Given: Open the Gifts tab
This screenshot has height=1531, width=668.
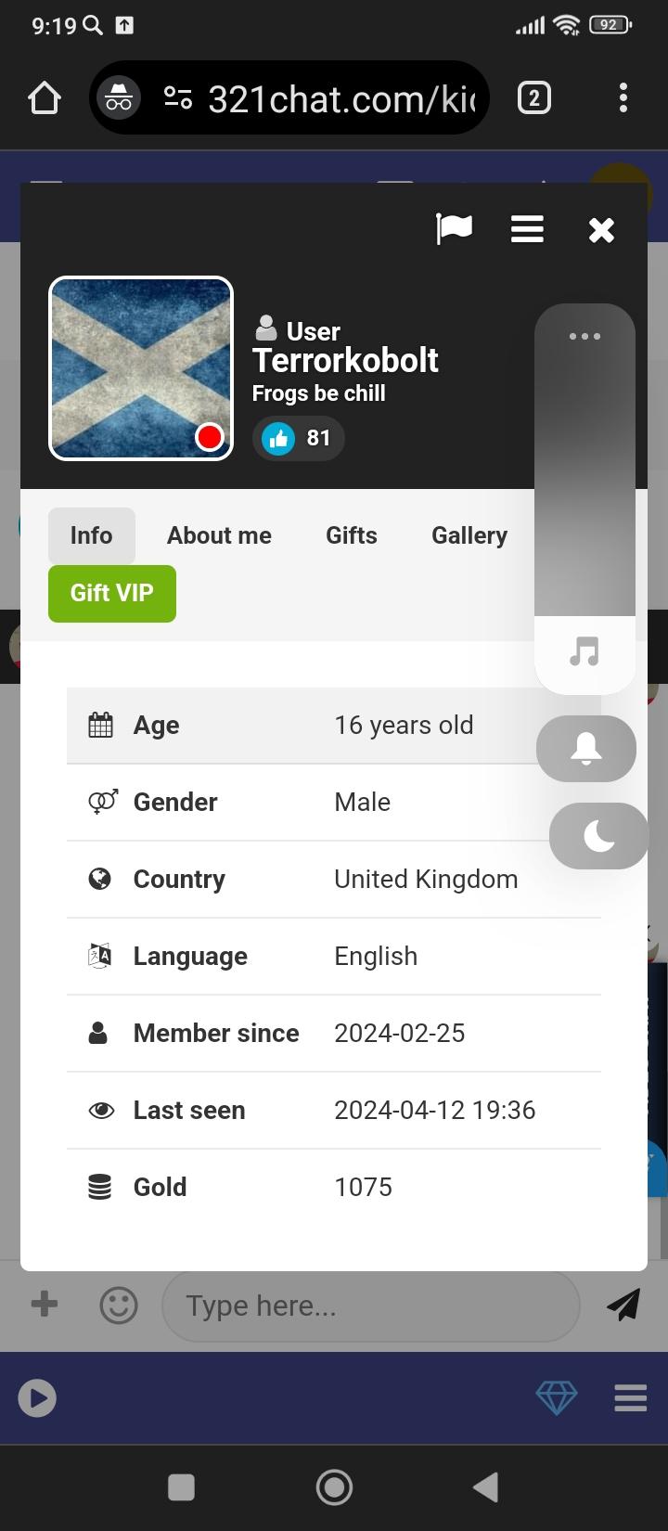Looking at the screenshot, I should click(x=352, y=535).
